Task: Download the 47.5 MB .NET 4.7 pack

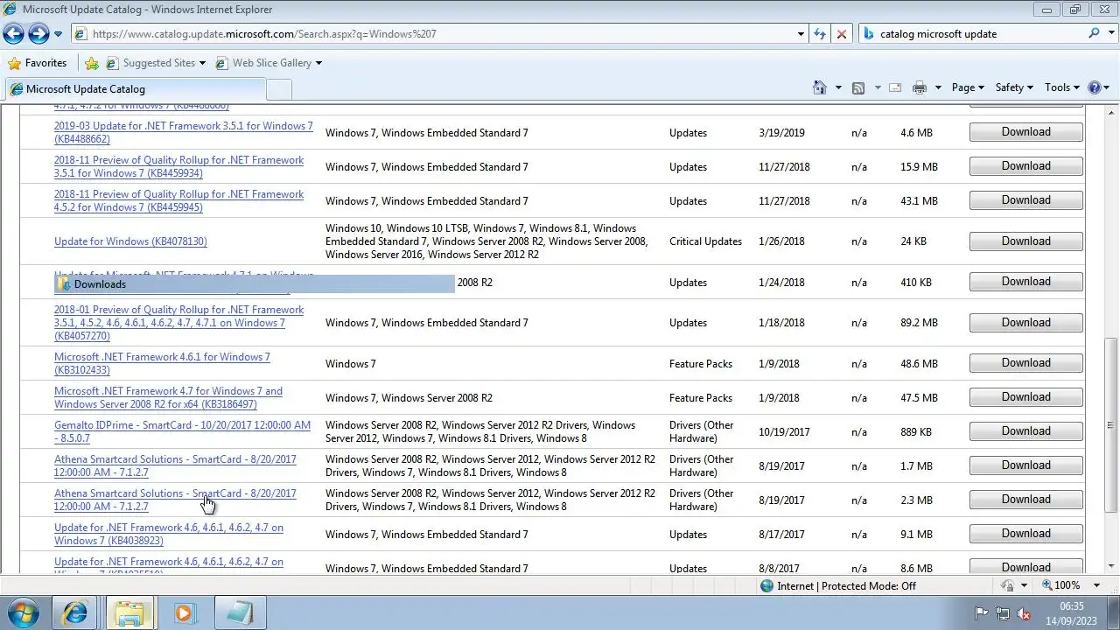Action: point(1025,397)
